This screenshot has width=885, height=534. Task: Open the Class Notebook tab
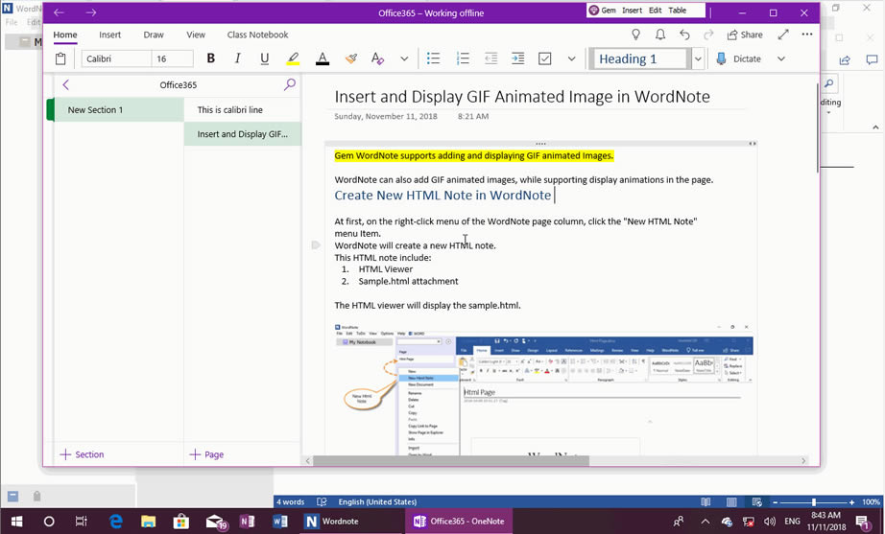click(257, 35)
